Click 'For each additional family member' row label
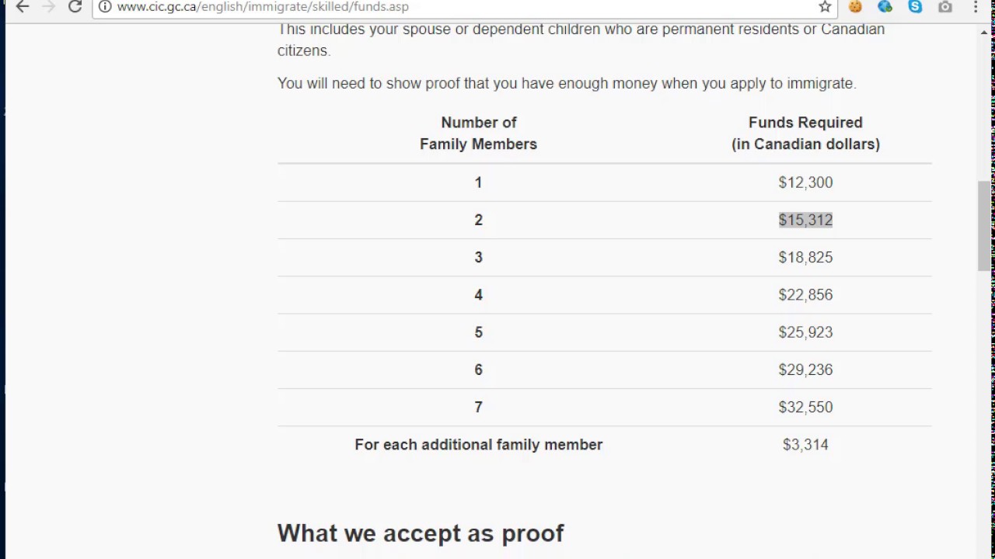Screen dimensions: 995x559 click(x=479, y=445)
